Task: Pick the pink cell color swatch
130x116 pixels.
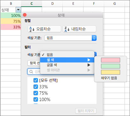Action: pos(111,60)
